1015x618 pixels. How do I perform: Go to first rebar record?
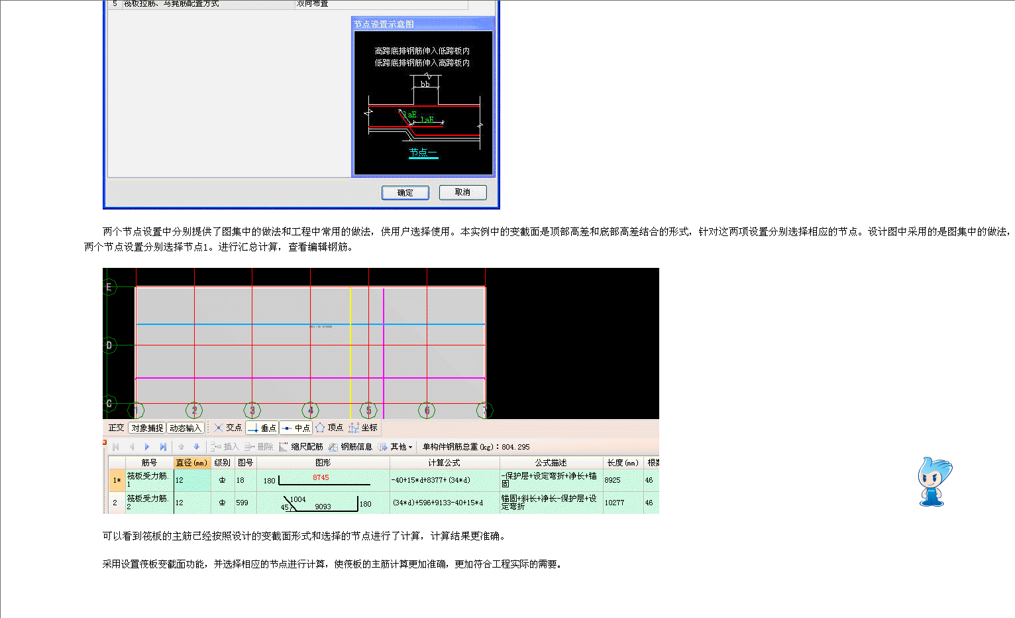pos(116,447)
